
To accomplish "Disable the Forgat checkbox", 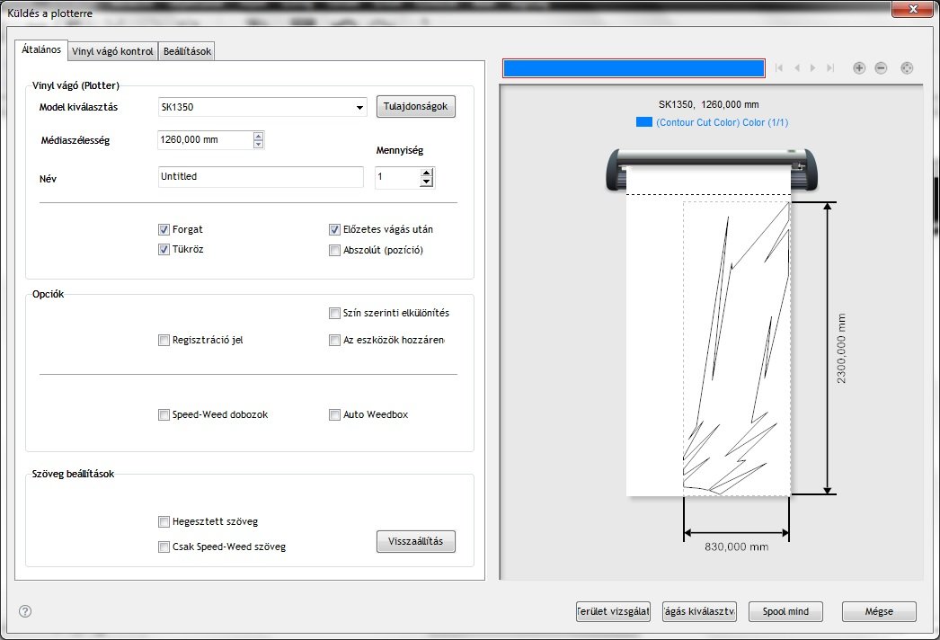I will pos(164,229).
